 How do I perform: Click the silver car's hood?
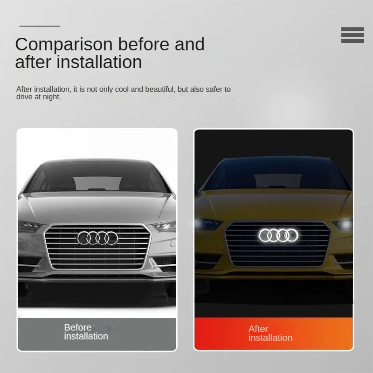[x=97, y=207]
